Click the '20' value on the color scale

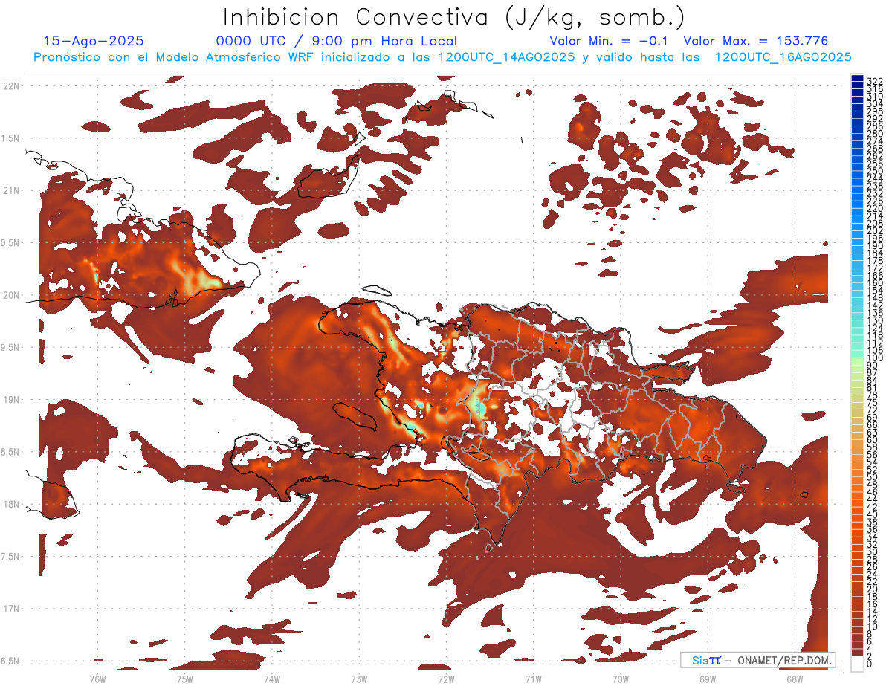click(873, 589)
